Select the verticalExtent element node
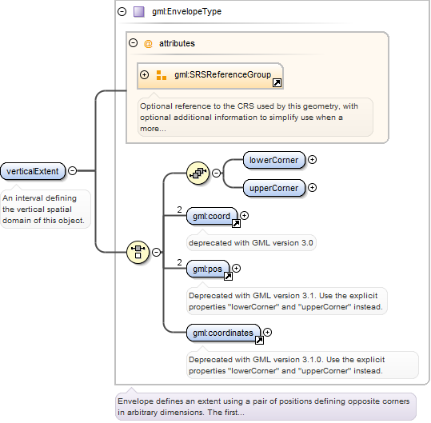Viewport: 431px width, 423px height. click(x=33, y=171)
